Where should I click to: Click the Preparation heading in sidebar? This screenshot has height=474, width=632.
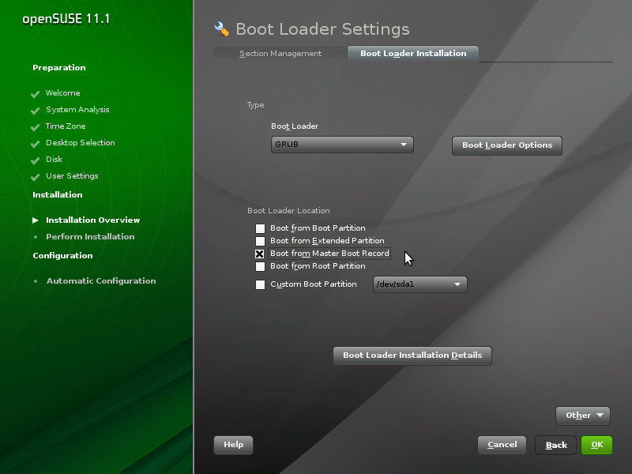pos(59,68)
